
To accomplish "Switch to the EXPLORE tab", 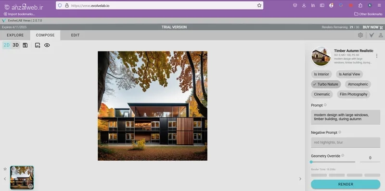I will coord(15,35).
